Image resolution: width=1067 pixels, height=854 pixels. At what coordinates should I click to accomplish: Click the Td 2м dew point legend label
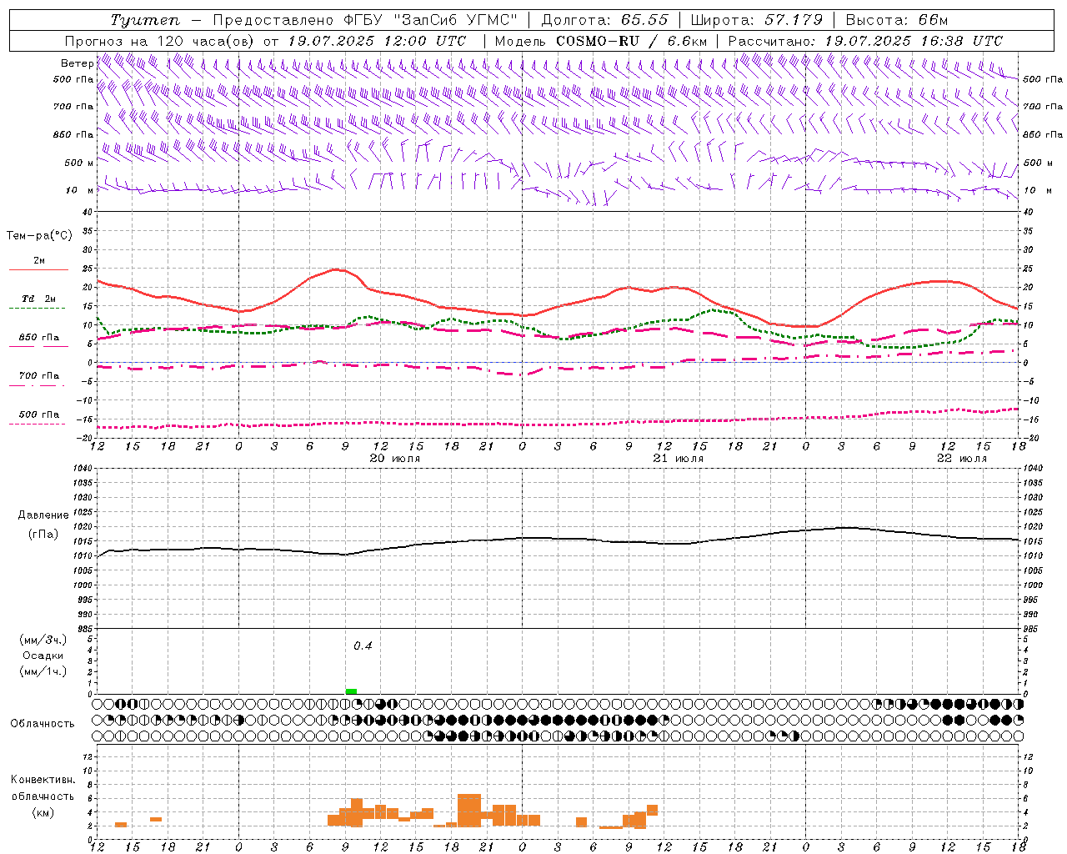pyautogui.click(x=39, y=299)
